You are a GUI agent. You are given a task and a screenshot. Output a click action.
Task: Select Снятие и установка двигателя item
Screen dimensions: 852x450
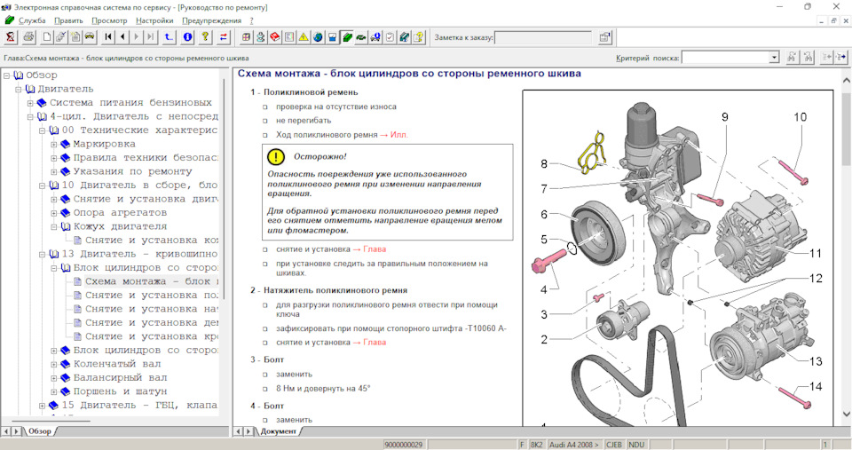[x=146, y=199]
